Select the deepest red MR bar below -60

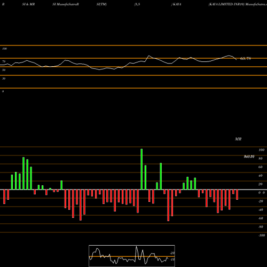click(168, 205)
